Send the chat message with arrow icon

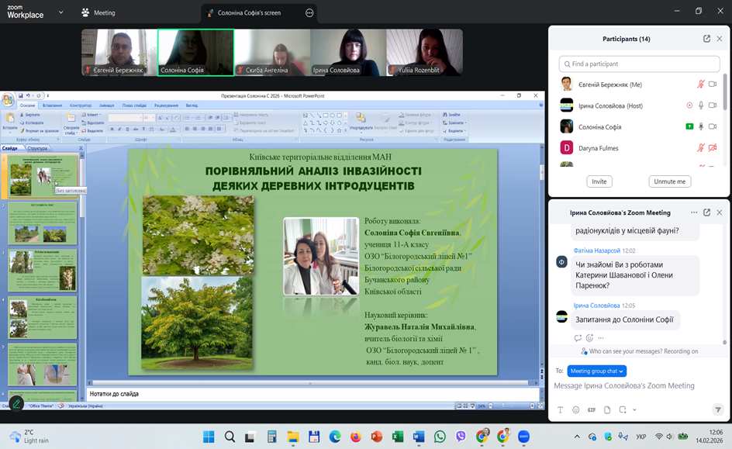pyautogui.click(x=718, y=409)
